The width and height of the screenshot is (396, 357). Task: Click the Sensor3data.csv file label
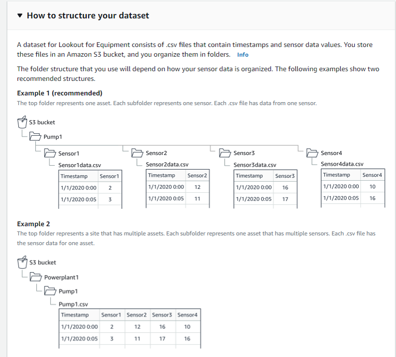[x=255, y=165]
